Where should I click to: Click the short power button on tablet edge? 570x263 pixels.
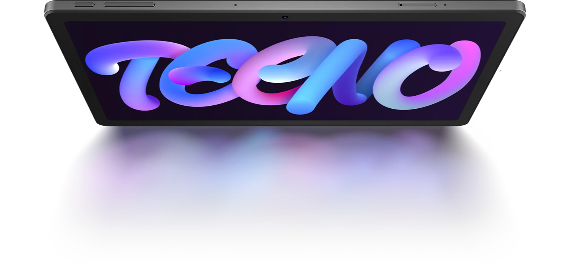coord(84,5)
